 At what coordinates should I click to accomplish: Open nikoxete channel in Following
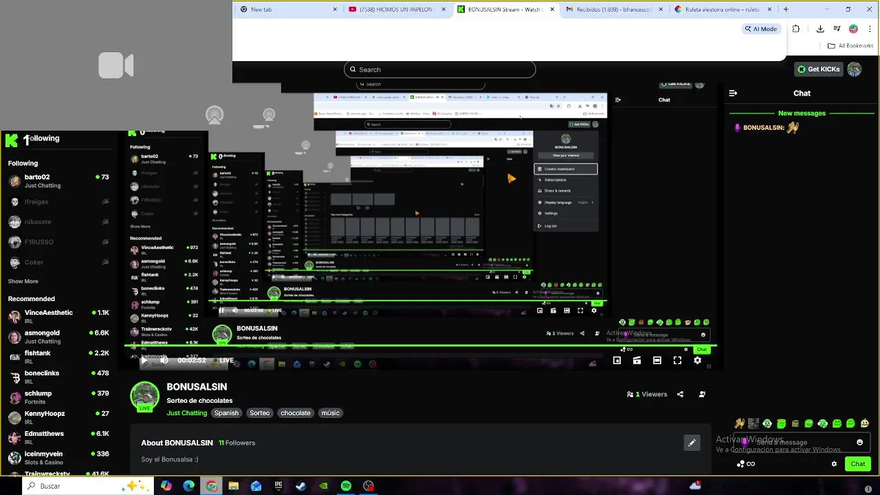pyautogui.click(x=58, y=222)
